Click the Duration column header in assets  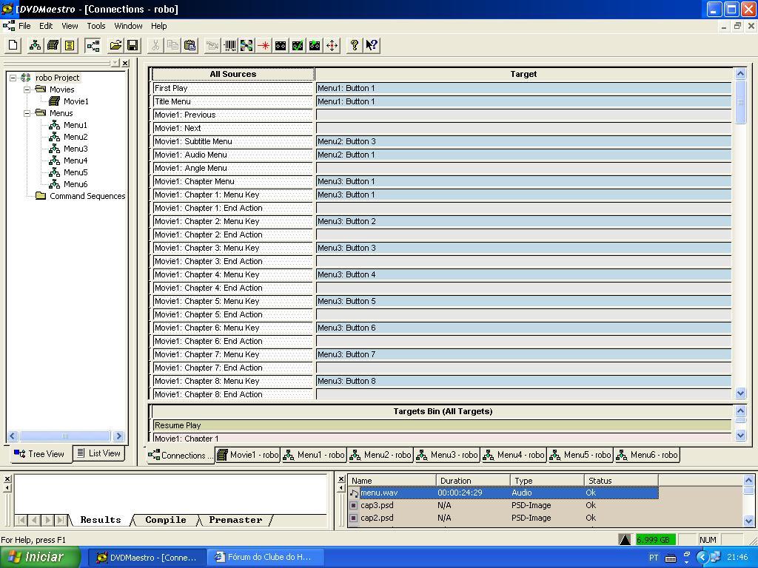pyautogui.click(x=473, y=481)
